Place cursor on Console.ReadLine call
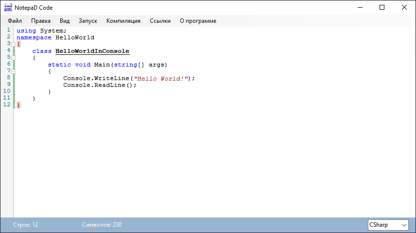 tap(100, 85)
